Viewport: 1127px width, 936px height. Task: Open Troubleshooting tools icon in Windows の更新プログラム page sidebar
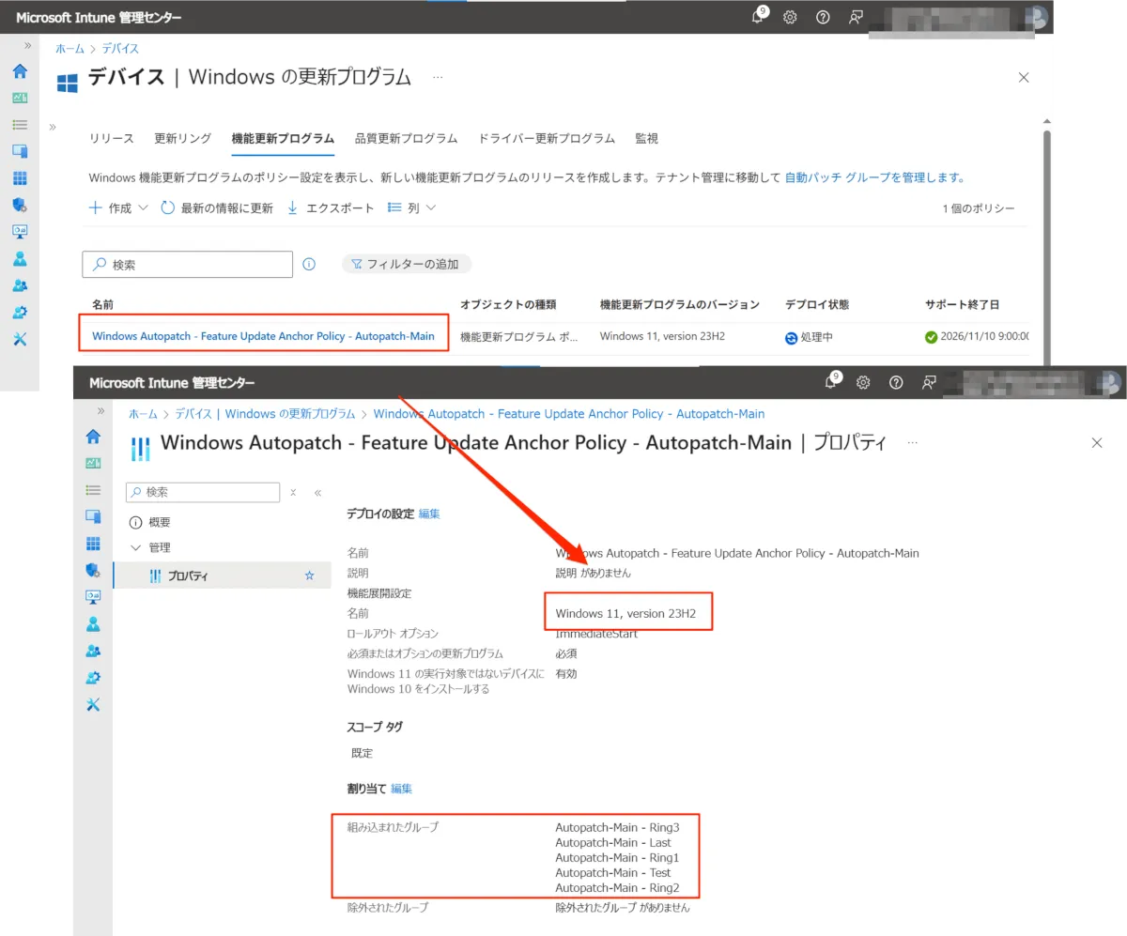click(20, 339)
